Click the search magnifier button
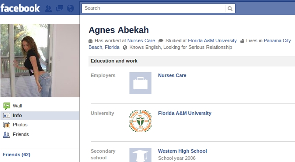 (230, 8)
